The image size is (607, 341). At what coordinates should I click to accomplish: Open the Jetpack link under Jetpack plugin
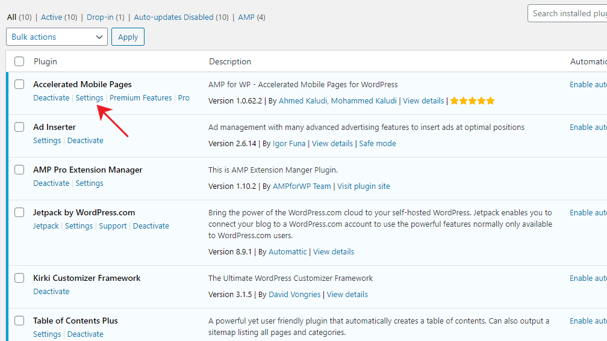click(46, 226)
